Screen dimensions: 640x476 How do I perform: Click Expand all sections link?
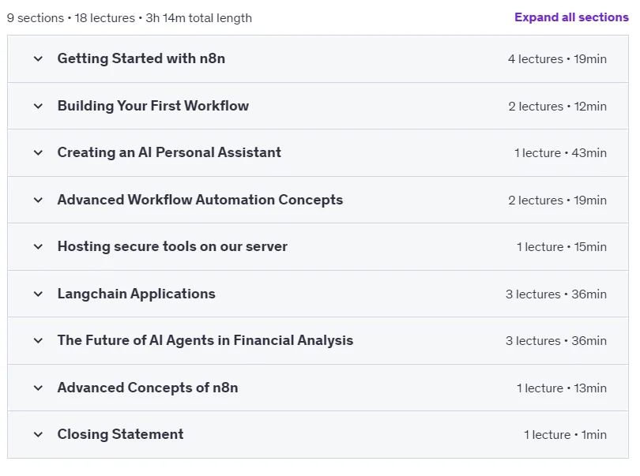pos(571,17)
